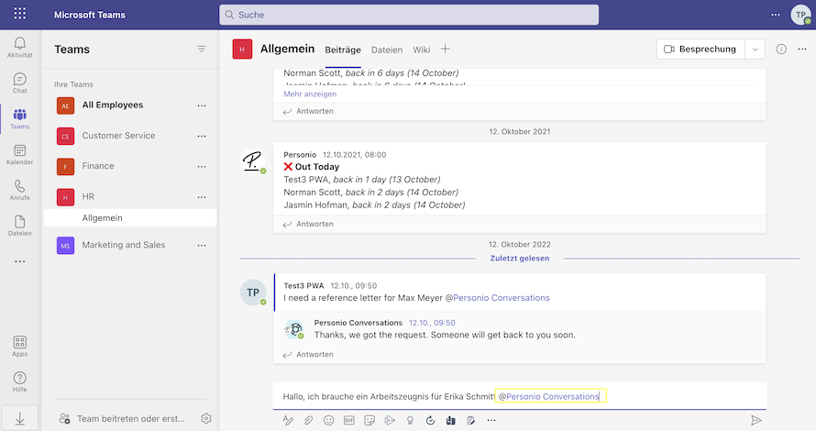Open the Approvals loop icon
816x431 pixels.
point(430,420)
